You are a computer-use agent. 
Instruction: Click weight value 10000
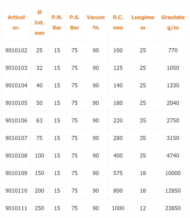pyautogui.click(x=173, y=173)
